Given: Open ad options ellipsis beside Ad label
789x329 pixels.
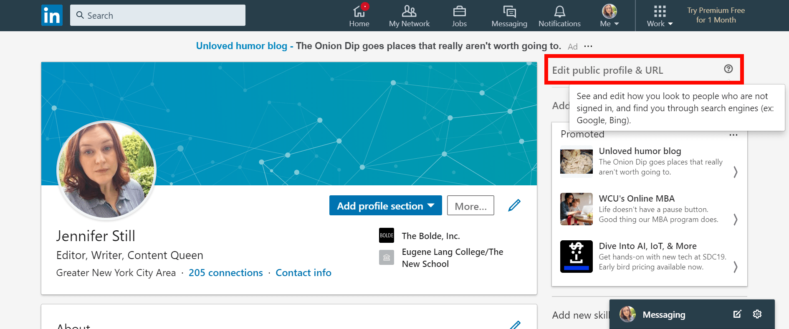Looking at the screenshot, I should pos(588,46).
